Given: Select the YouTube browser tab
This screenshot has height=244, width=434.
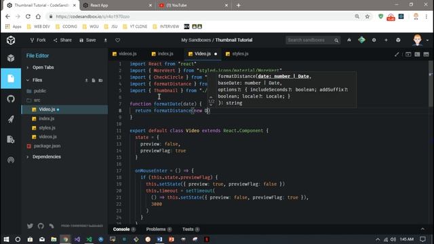Looking at the screenshot, I should click(193, 5).
